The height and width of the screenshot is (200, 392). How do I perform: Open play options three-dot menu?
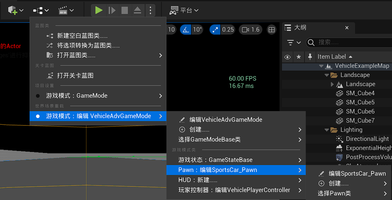point(150,10)
